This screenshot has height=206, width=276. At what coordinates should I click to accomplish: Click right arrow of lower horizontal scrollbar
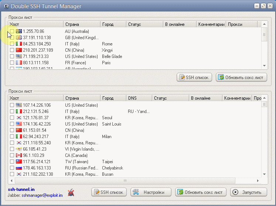coord(259,181)
